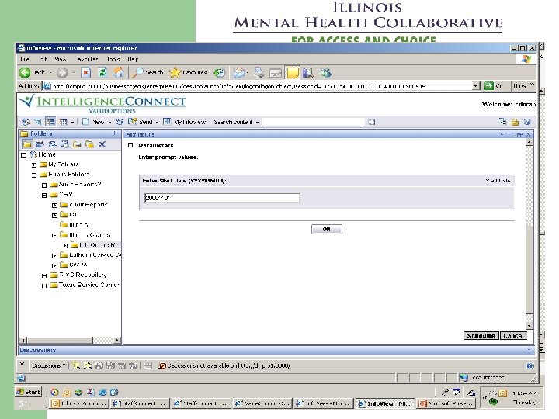Click the search go icon beside search box
Viewport: 559px width, 419px height.
(371, 123)
